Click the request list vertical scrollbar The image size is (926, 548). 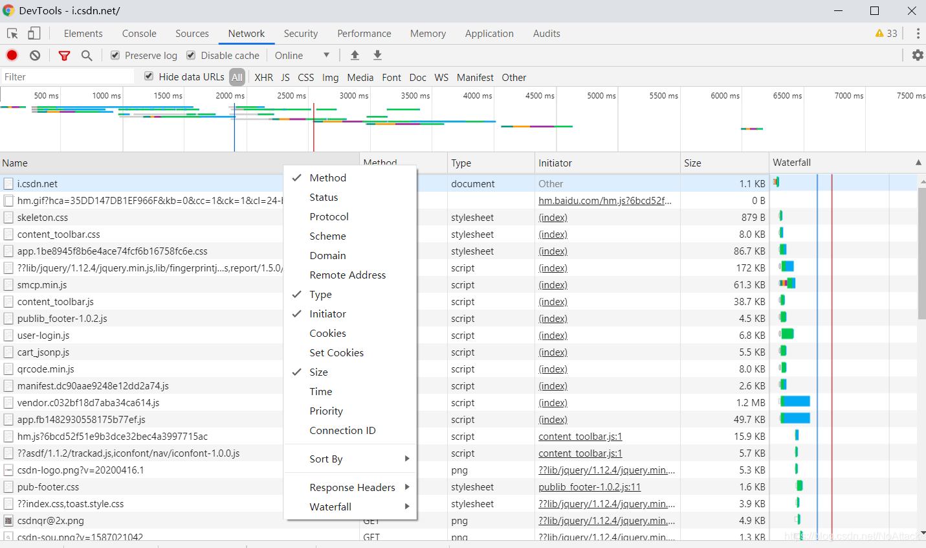921,253
